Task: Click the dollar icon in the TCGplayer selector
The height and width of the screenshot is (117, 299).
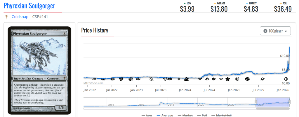Action: pyautogui.click(x=265, y=31)
